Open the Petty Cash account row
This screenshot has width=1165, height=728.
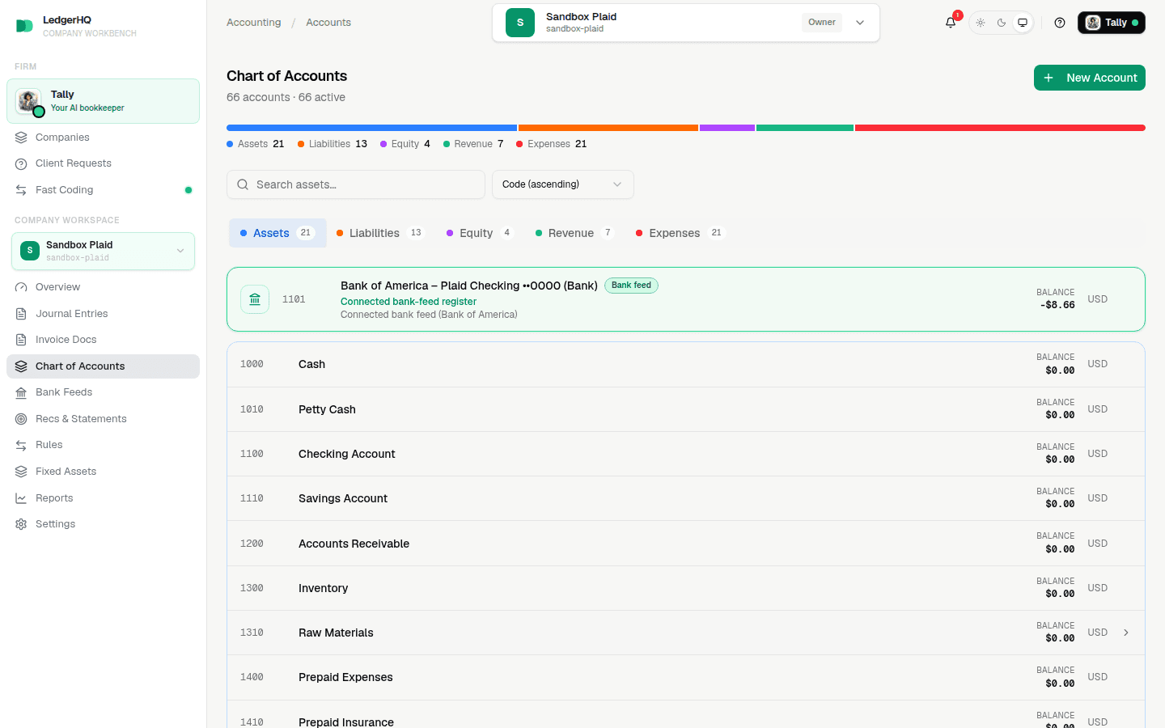pos(686,409)
